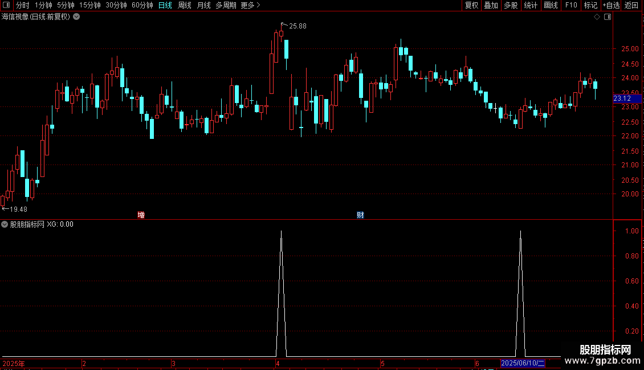
Task: Click the 复权 adjustment button
Action: click(471, 5)
